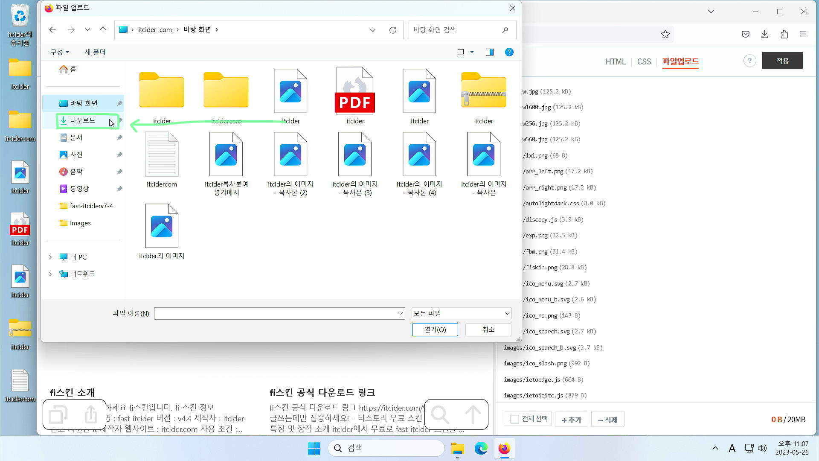Click the refresh button in address bar
Viewport: 819px width, 461px height.
coord(392,30)
